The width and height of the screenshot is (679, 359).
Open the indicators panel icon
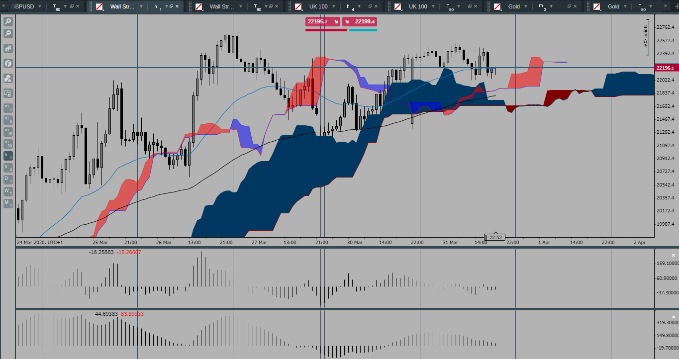(7, 63)
